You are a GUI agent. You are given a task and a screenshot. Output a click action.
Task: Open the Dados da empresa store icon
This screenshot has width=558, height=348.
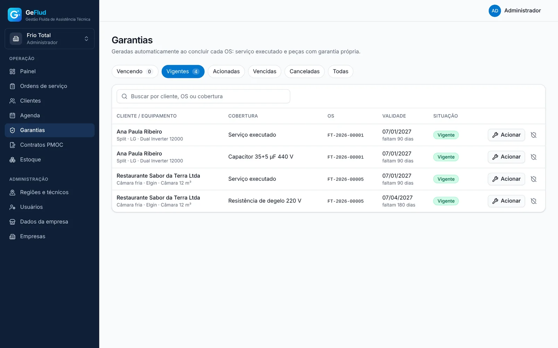tap(13, 222)
